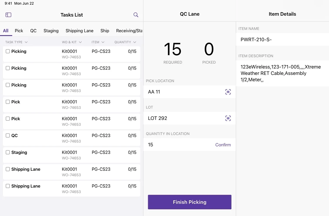The width and height of the screenshot is (329, 216).
Task: Select item name PWRT-210-S- field
Action: 283,39
